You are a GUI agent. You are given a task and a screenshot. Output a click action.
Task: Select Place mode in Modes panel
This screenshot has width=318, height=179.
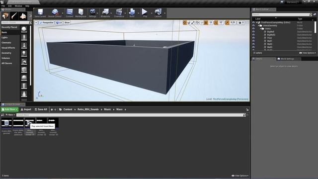pyautogui.click(x=5, y=16)
